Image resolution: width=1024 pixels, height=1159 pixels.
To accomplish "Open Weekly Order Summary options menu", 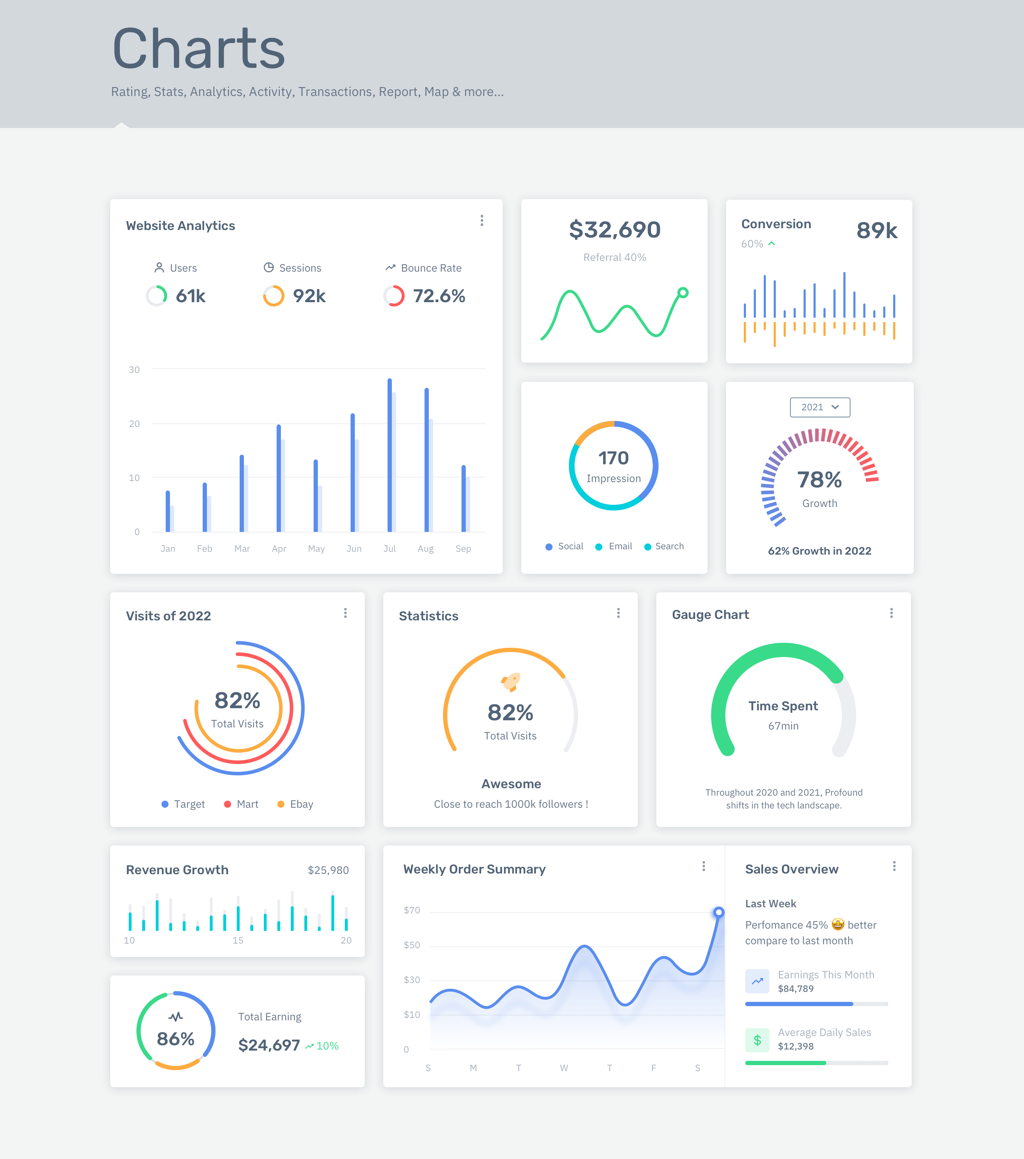I will pyautogui.click(x=703, y=866).
